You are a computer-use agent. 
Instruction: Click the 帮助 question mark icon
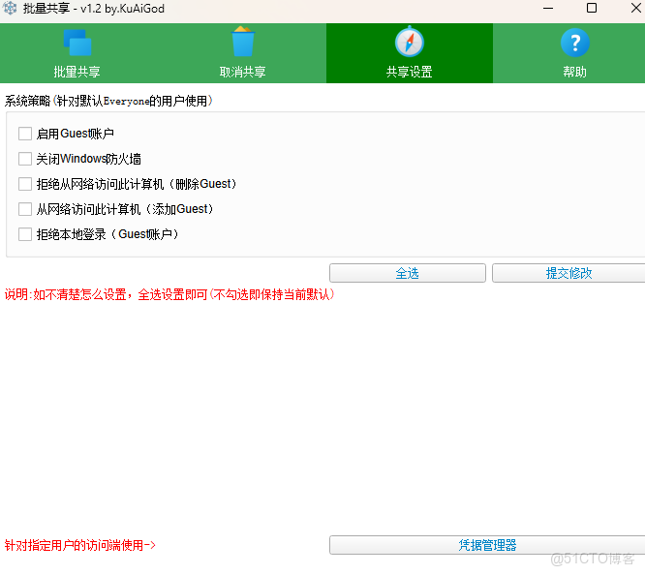coord(575,43)
